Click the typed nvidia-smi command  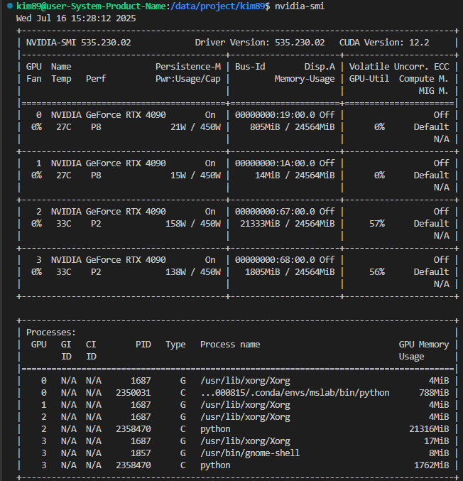(x=300, y=6)
